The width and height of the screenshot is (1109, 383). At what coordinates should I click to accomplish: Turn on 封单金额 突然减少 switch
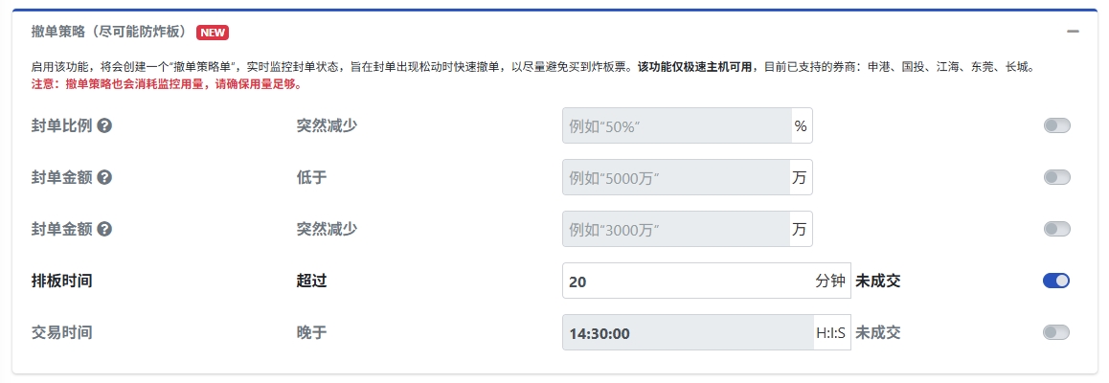1056,229
